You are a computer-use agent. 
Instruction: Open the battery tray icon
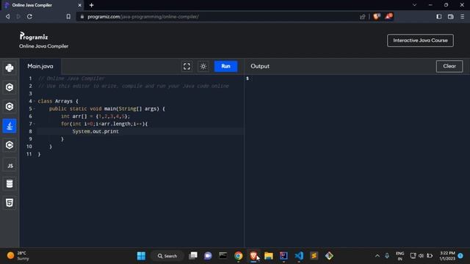point(430,256)
